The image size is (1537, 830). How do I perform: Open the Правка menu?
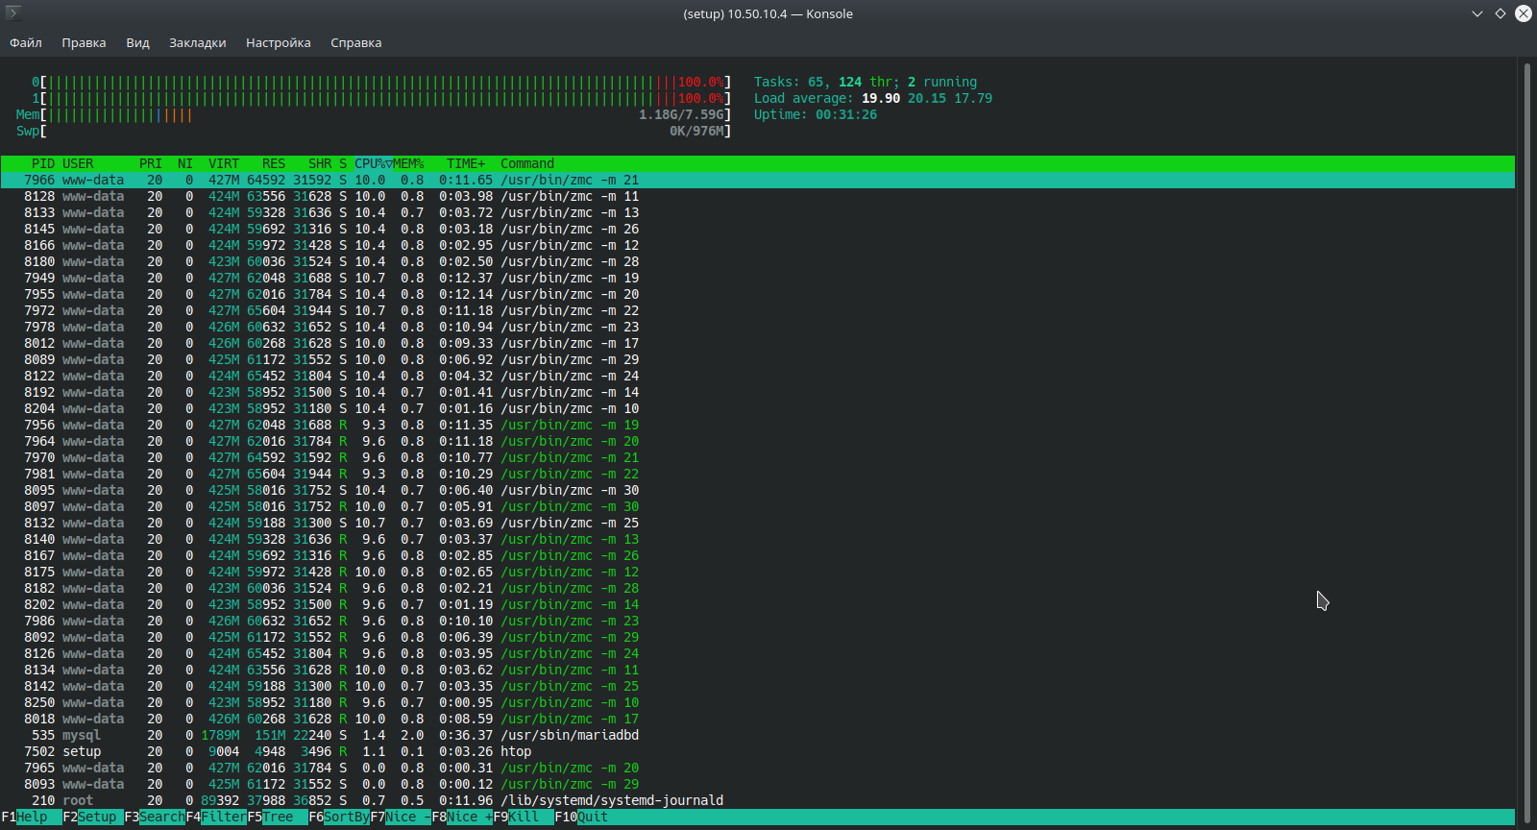(x=84, y=42)
